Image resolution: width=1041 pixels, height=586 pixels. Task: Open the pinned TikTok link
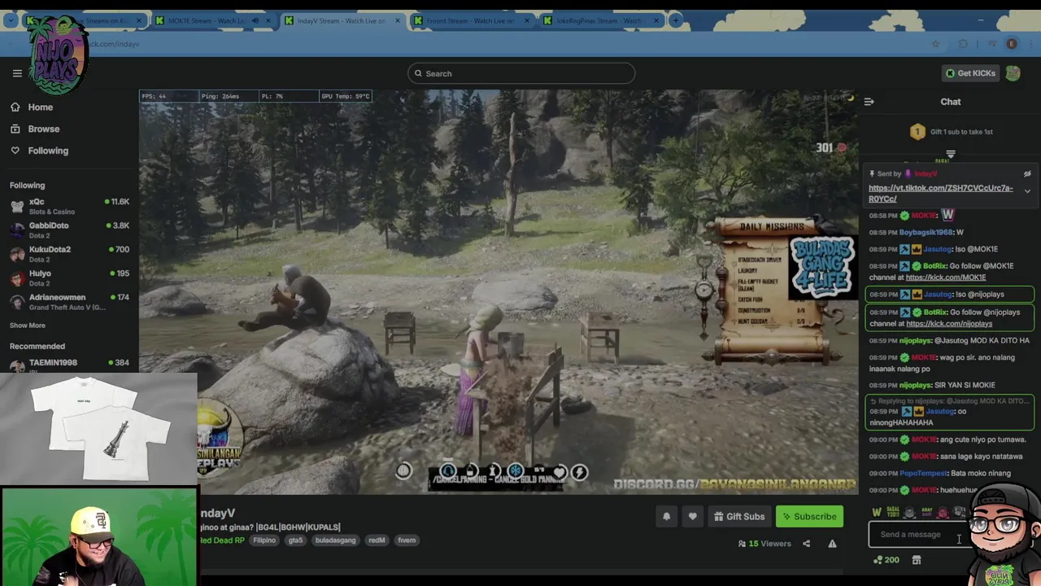[940, 194]
